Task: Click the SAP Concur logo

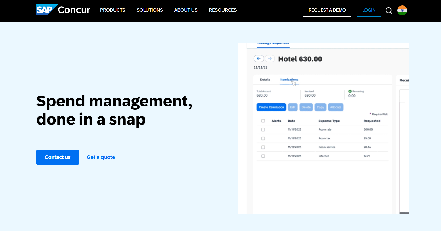Action: point(63,10)
